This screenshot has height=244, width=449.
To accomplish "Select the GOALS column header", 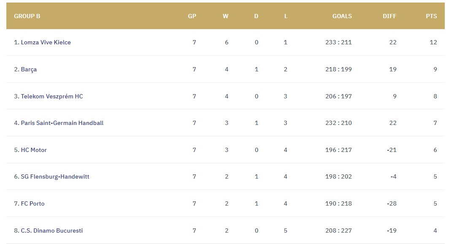I will point(342,16).
